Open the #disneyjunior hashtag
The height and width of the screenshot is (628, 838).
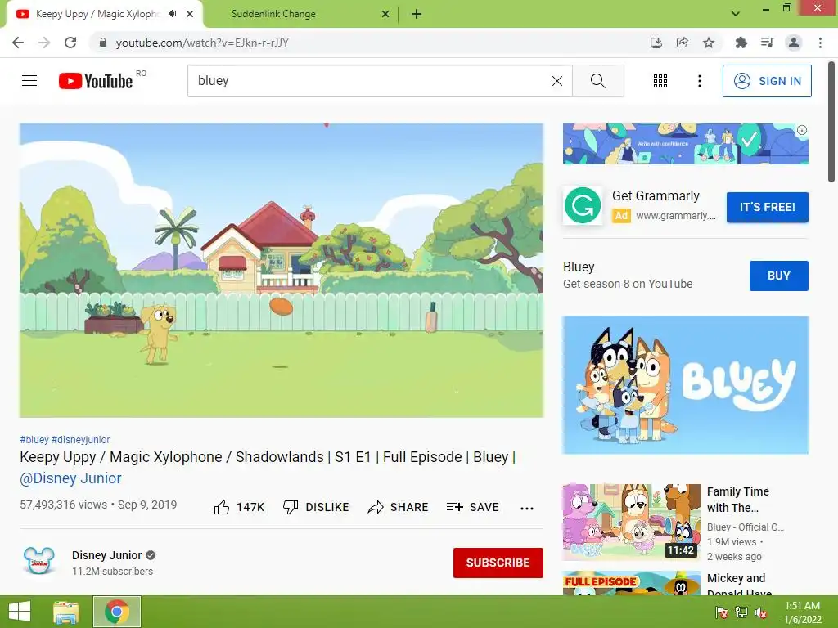pyautogui.click(x=81, y=439)
